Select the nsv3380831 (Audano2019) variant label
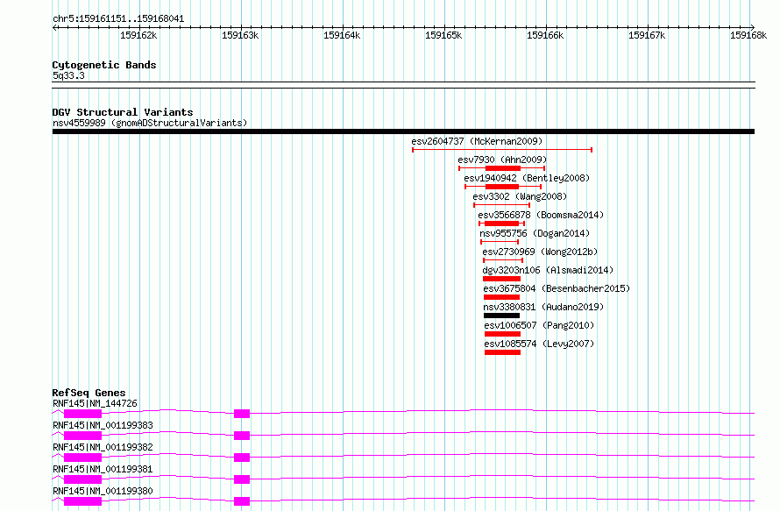Image resolution: width=780 pixels, height=511 pixels. (543, 307)
